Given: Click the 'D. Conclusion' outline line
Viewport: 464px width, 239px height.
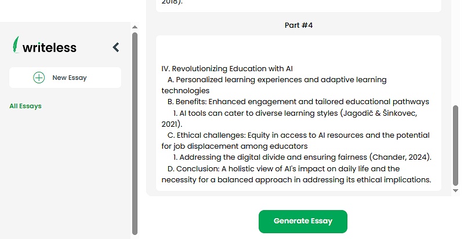Looking at the screenshot, I should point(284,169).
